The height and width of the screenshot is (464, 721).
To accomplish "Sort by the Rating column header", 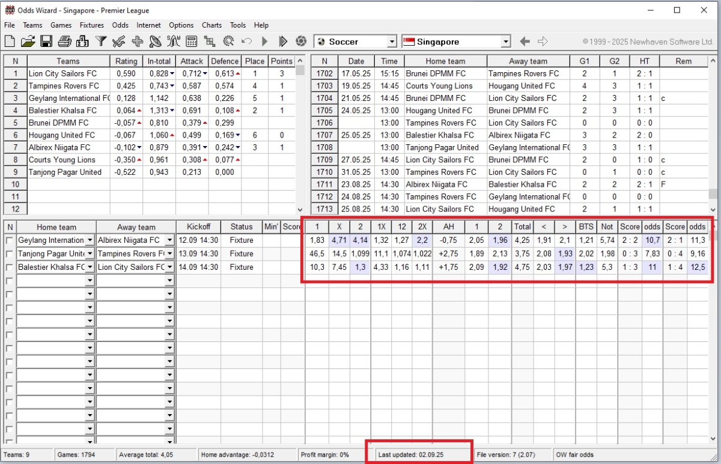I will click(x=126, y=61).
